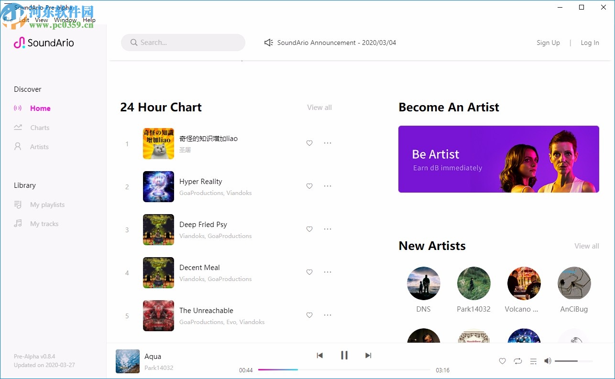Image resolution: width=615 pixels, height=379 pixels.
Task: Click the Be Artist banner
Action: [x=499, y=159]
